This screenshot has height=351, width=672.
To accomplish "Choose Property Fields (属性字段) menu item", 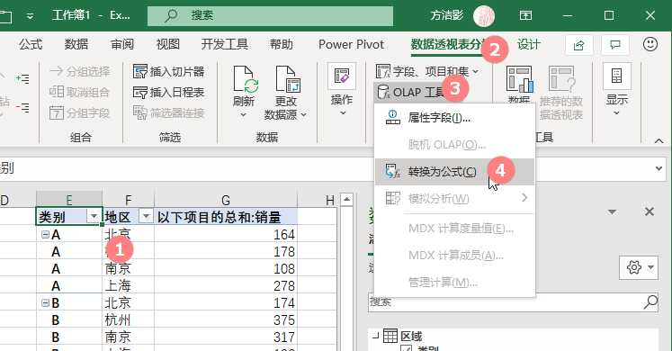I will [454, 117].
